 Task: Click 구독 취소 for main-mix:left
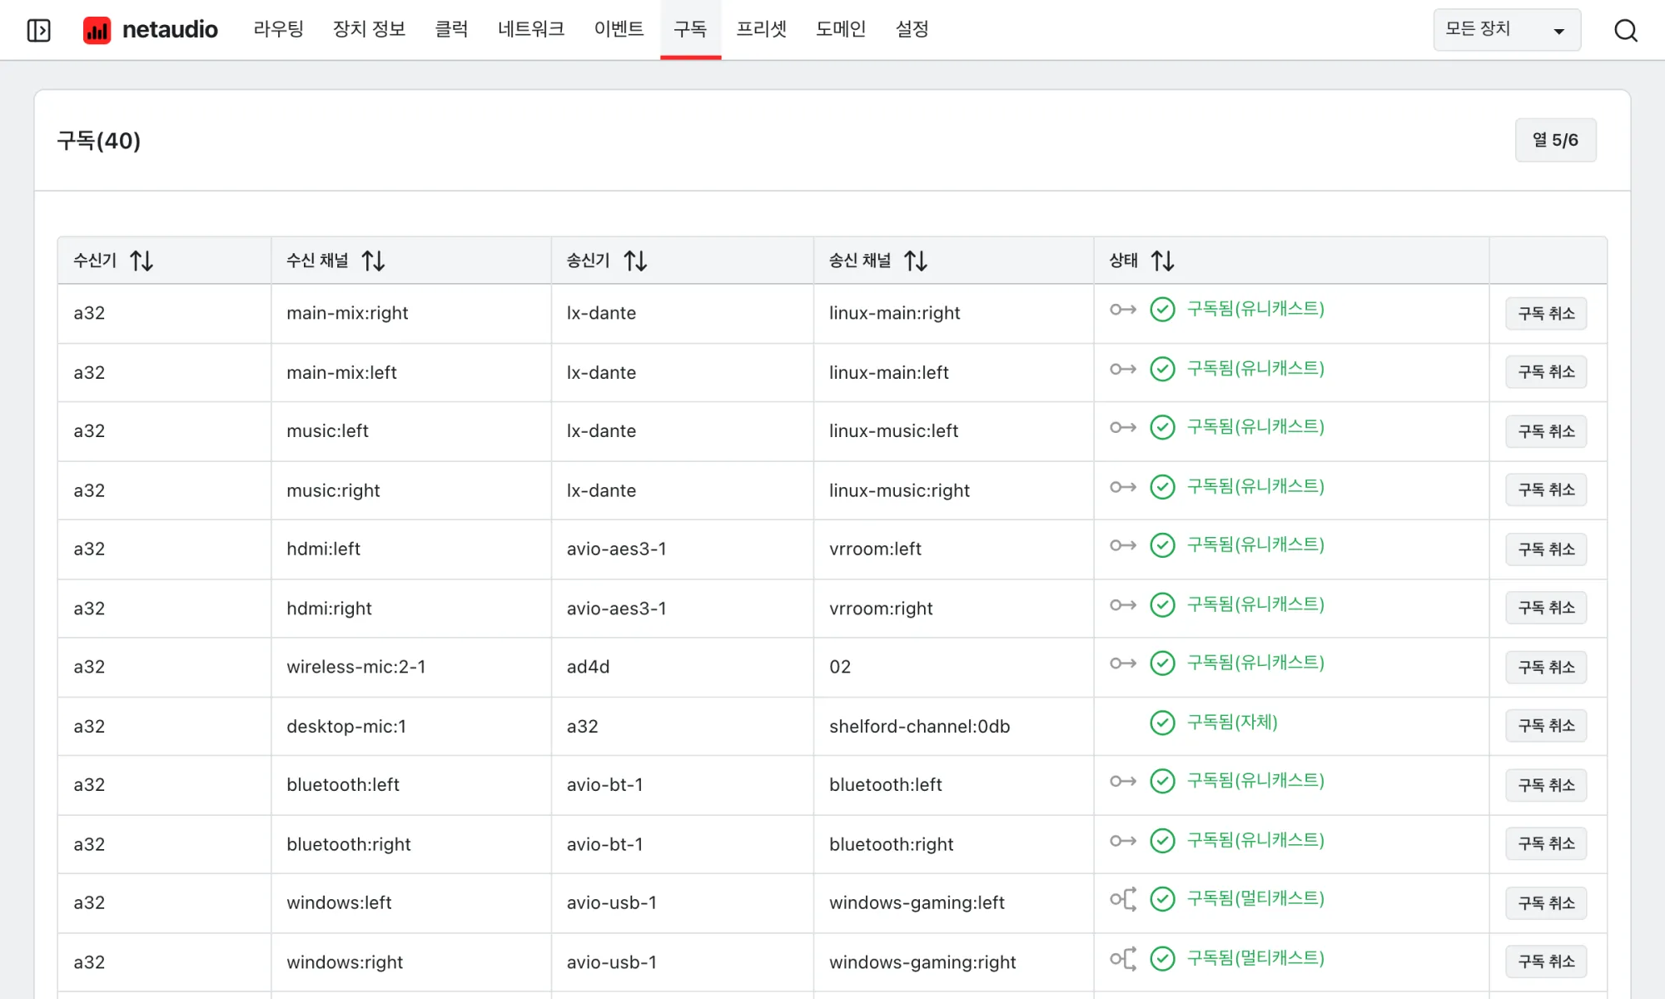click(1546, 372)
